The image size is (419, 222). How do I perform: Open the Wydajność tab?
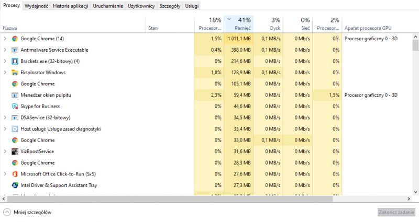36,6
